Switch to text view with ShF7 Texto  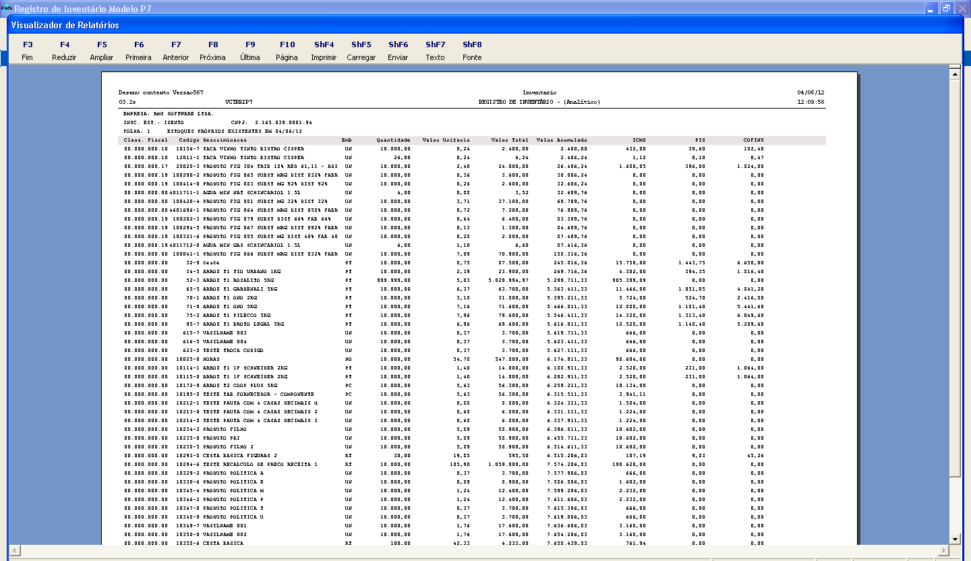[436, 51]
